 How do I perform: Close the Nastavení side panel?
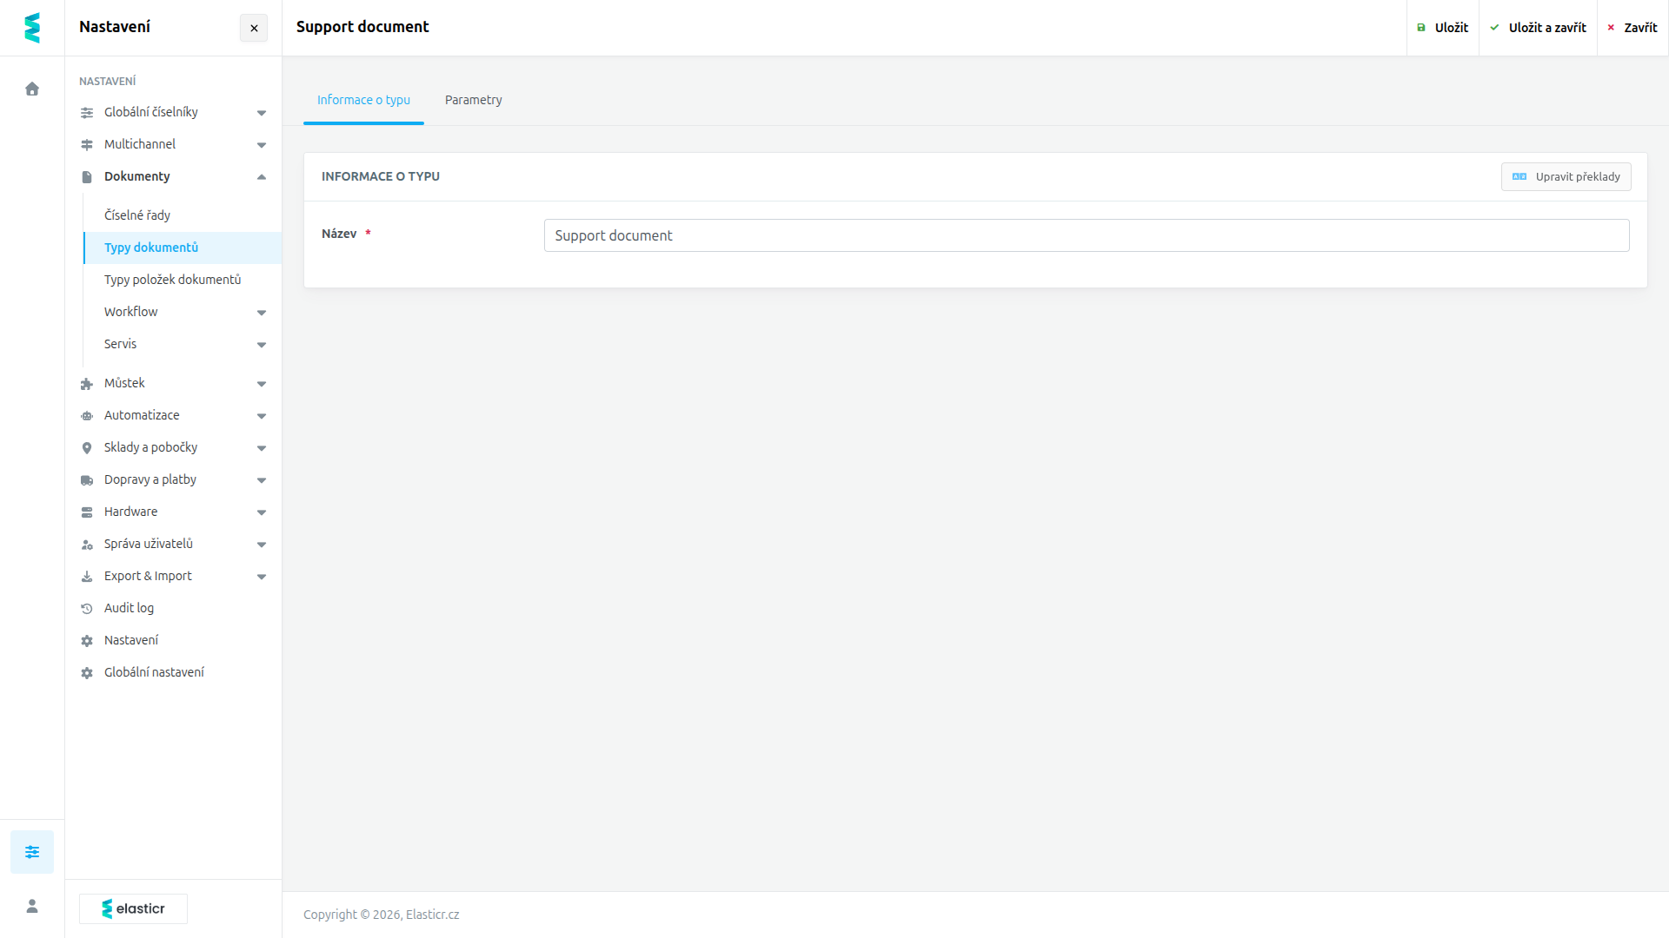254,28
